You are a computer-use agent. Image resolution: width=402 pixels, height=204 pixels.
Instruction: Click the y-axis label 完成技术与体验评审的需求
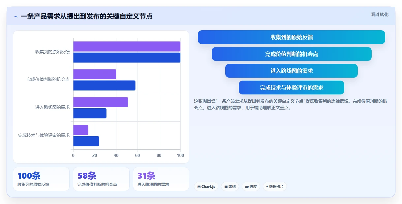tap(44, 135)
